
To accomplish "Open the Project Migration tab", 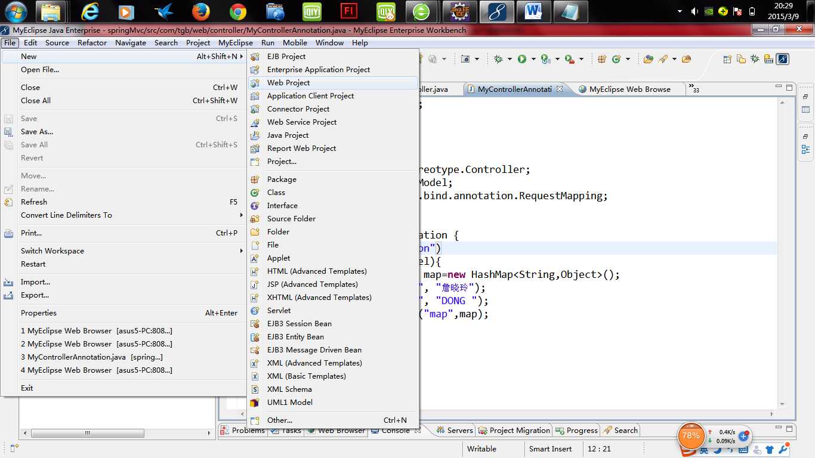I will coord(514,430).
